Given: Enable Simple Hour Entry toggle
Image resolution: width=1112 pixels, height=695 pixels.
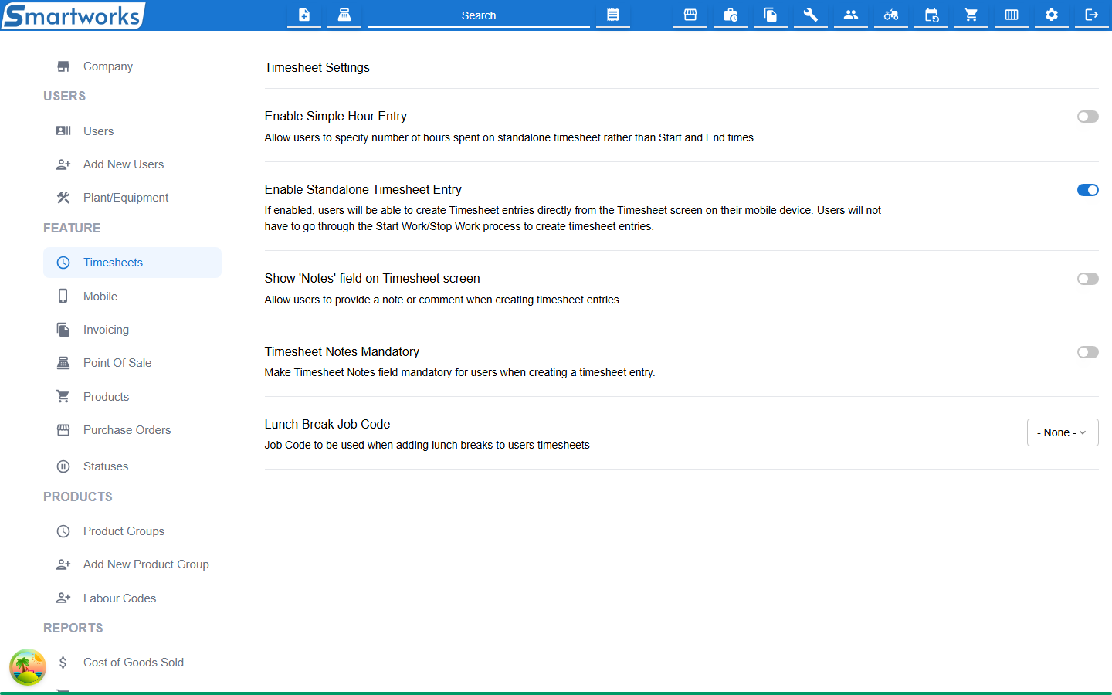Looking at the screenshot, I should (x=1088, y=117).
